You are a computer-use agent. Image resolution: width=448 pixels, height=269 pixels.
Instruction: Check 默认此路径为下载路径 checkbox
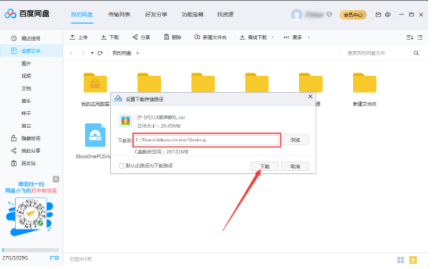pyautogui.click(x=122, y=166)
